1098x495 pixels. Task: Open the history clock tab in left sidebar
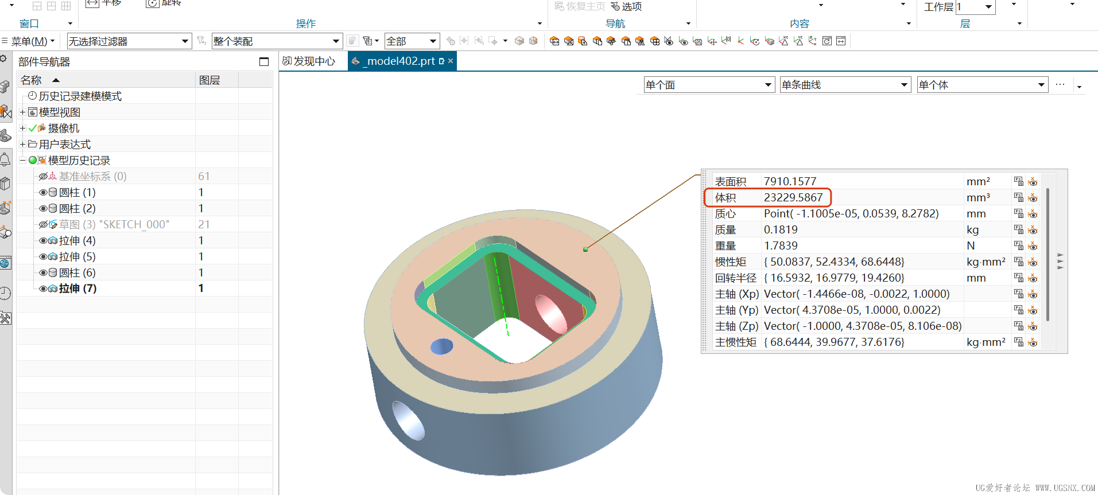[x=5, y=294]
